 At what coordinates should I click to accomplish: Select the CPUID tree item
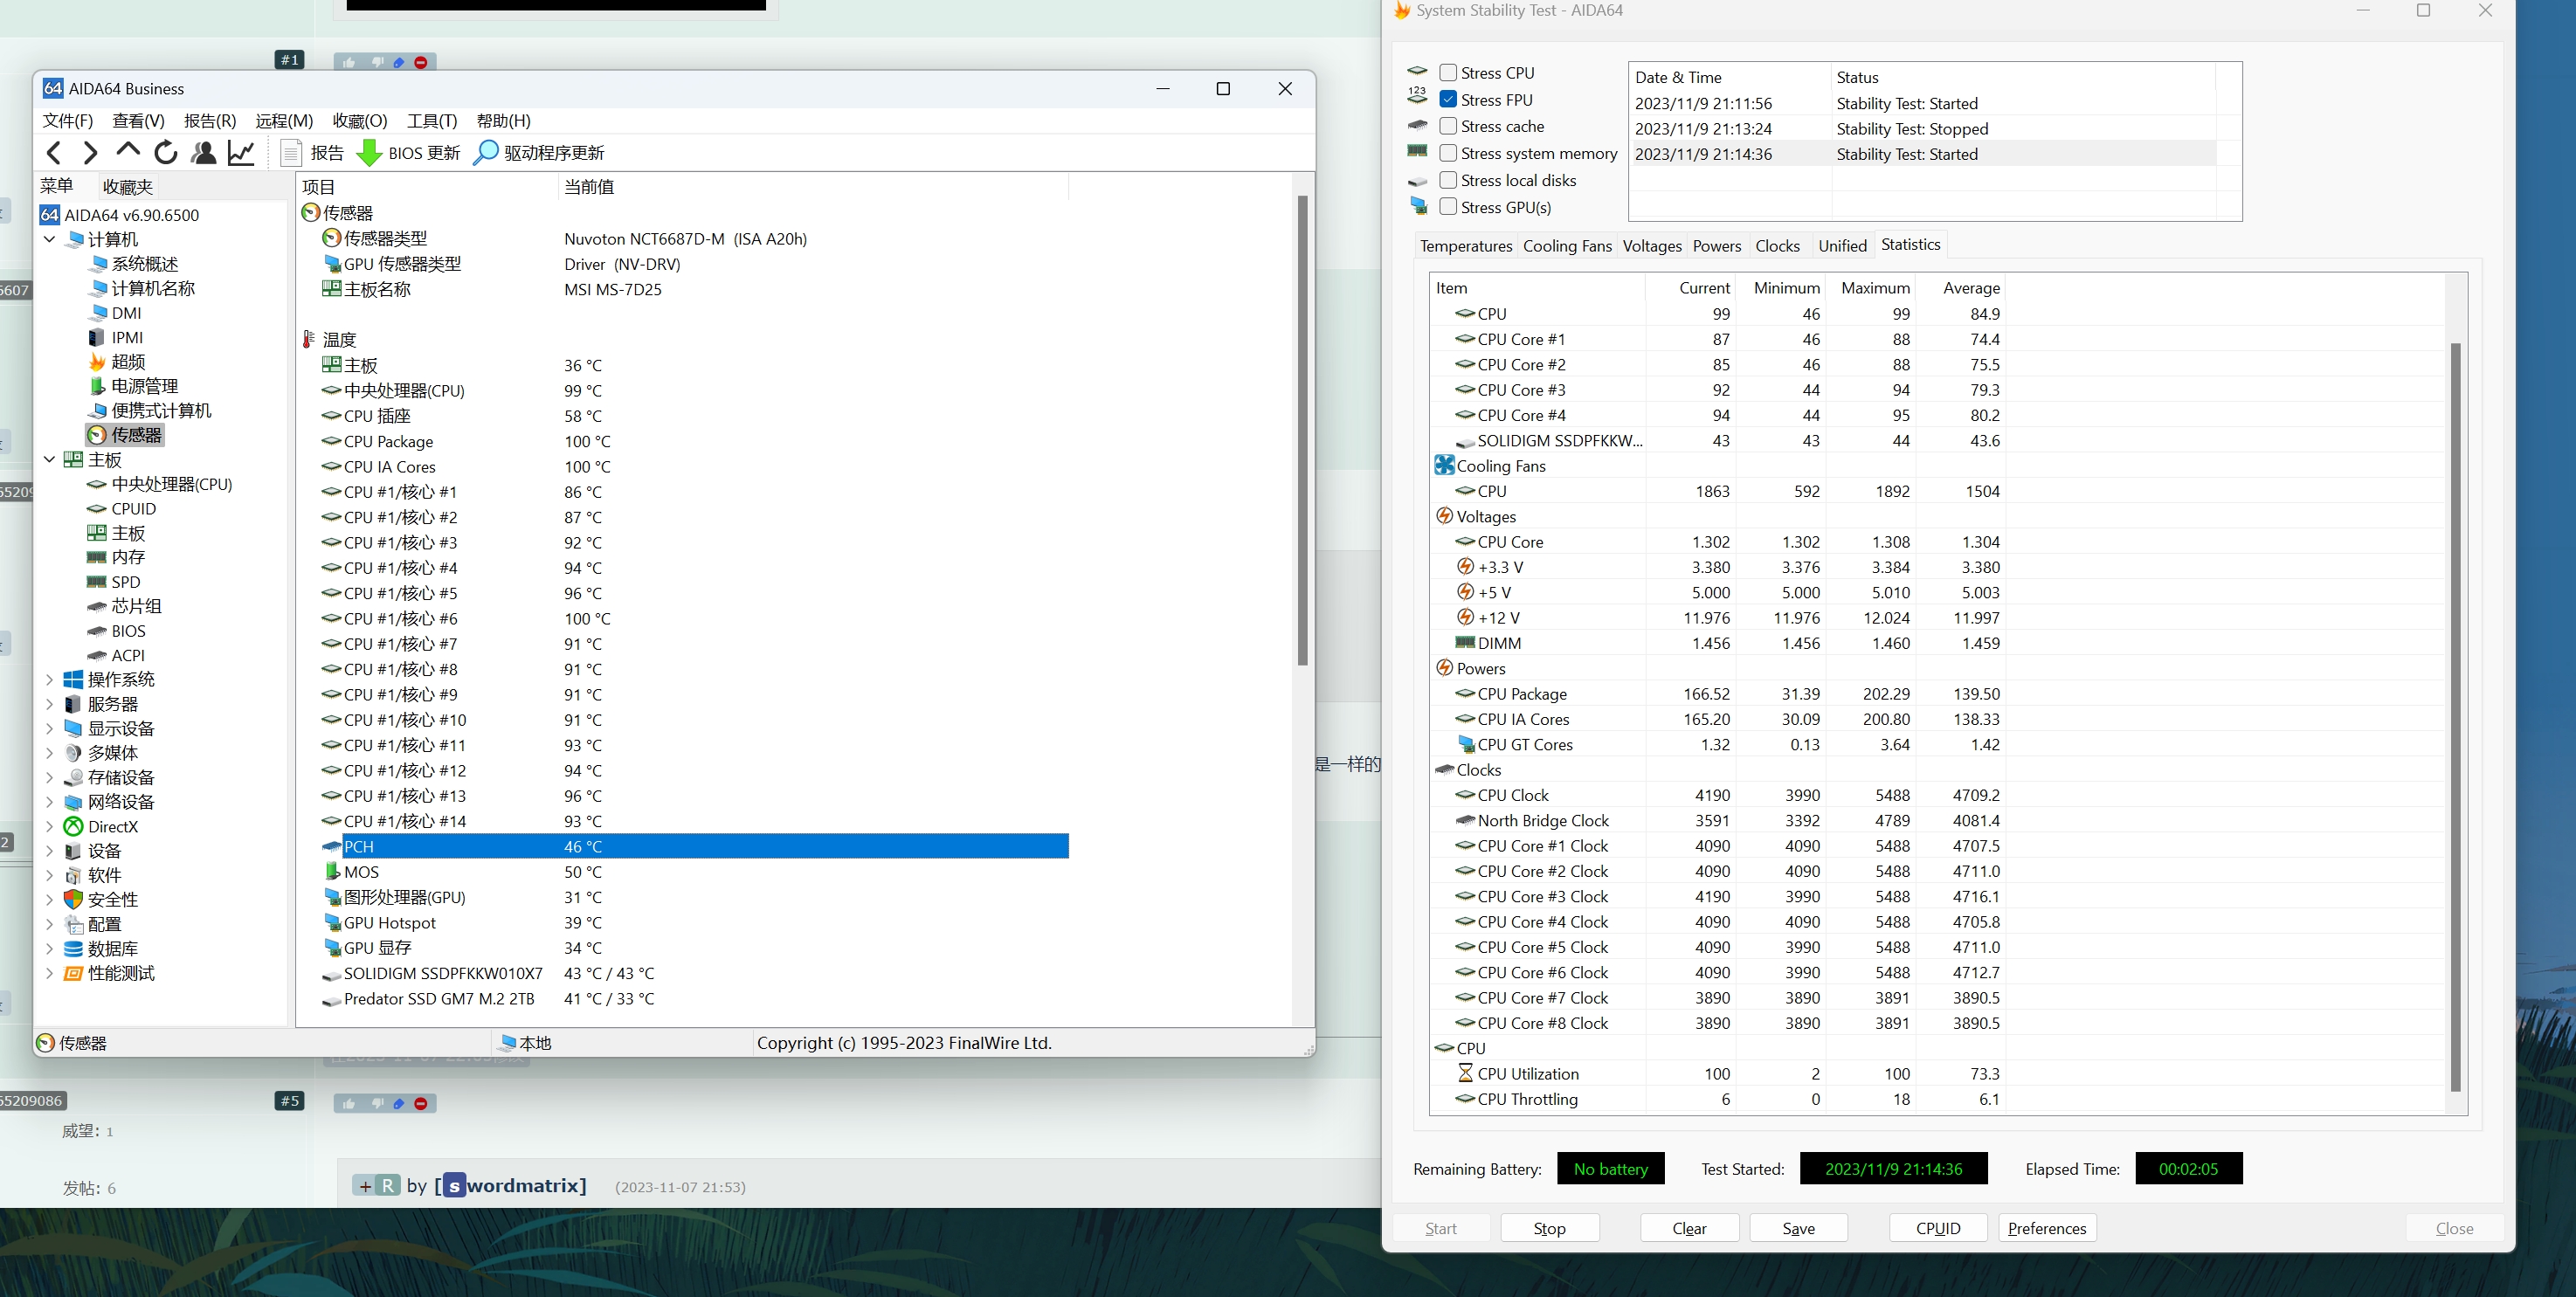133,508
